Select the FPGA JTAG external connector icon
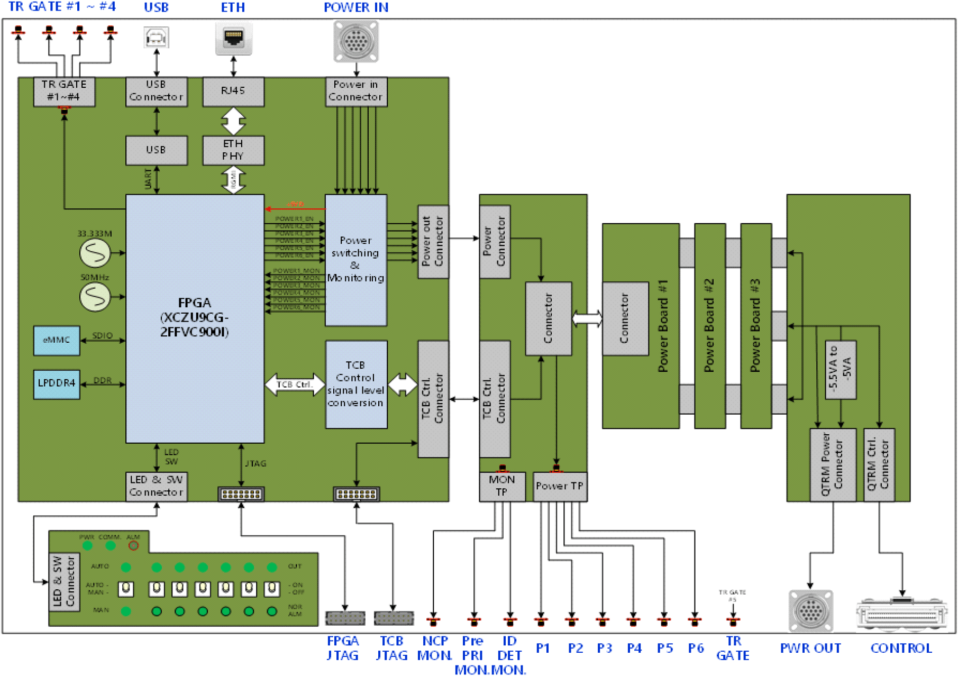Viewport: 958px width, 676px height. 345,618
